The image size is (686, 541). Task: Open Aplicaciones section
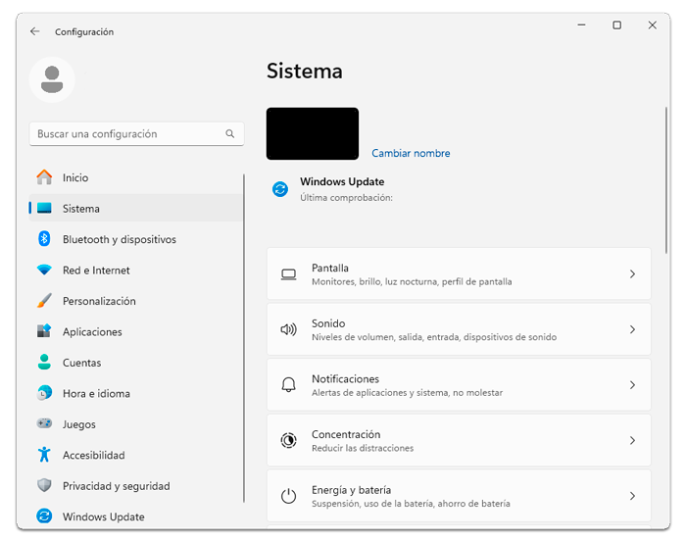(x=135, y=331)
